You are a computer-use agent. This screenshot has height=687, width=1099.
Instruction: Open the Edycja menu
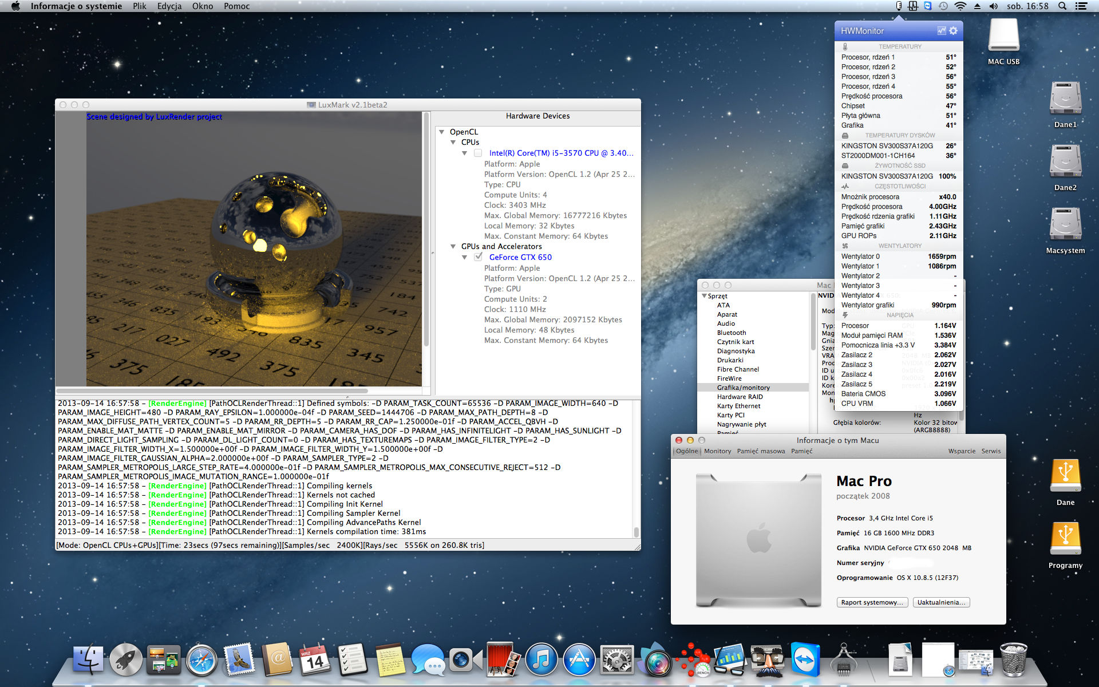click(169, 6)
